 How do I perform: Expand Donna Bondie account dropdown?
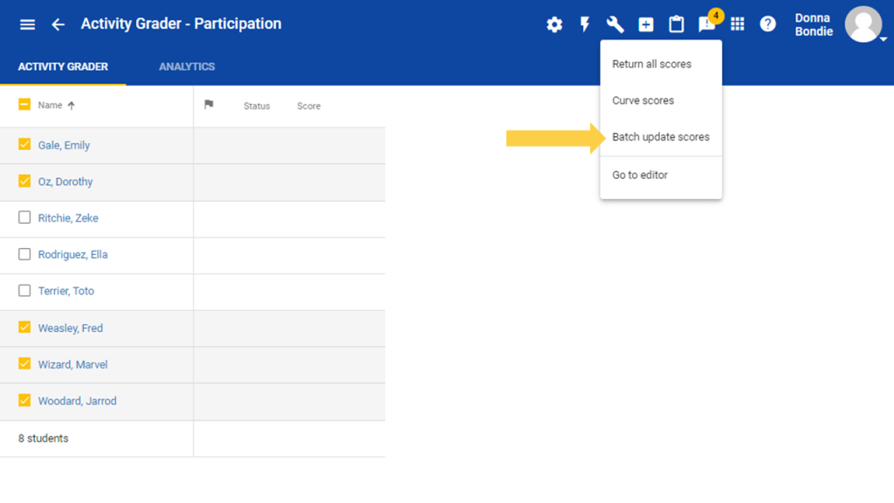(x=883, y=39)
